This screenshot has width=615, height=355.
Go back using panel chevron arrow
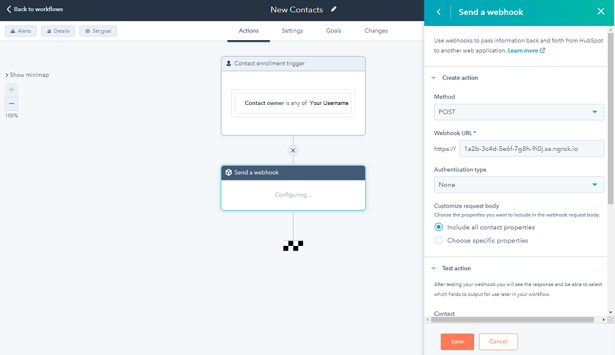click(439, 12)
